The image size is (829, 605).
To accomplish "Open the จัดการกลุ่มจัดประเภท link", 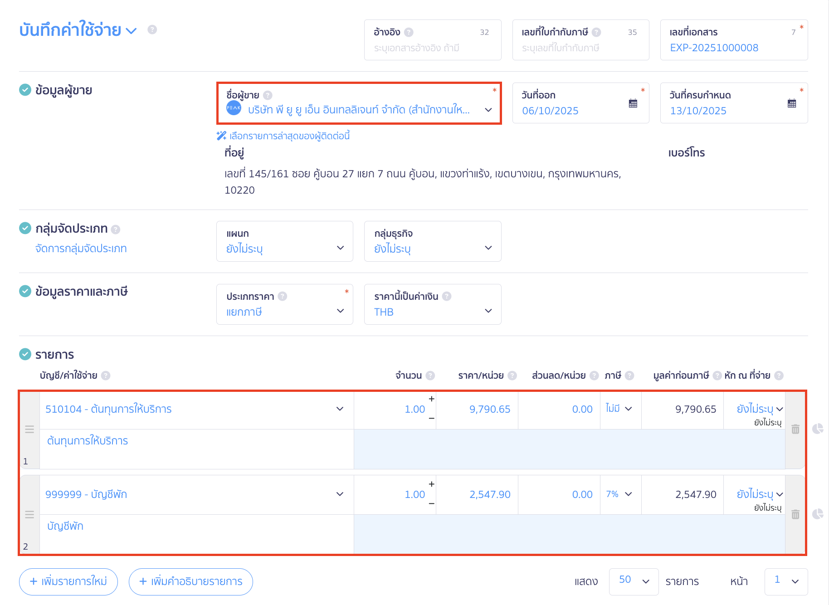I will pyautogui.click(x=81, y=249).
